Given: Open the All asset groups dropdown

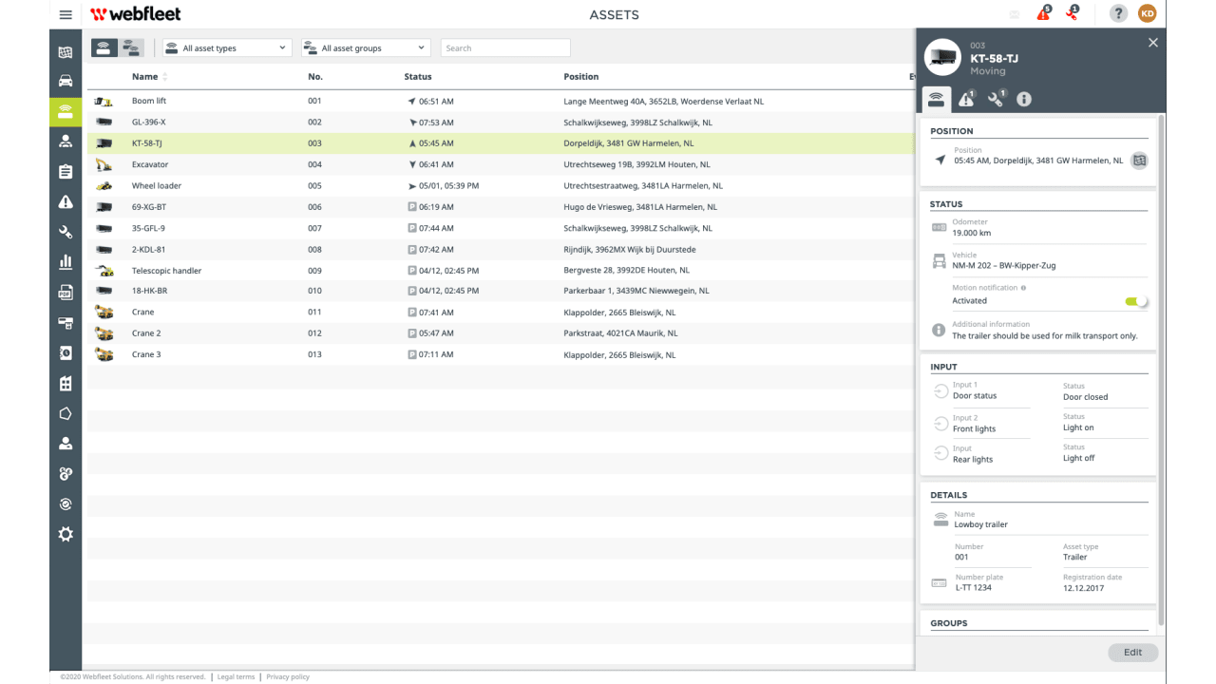Looking at the screenshot, I should 366,47.
